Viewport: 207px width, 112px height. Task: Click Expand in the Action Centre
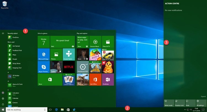[203, 97]
